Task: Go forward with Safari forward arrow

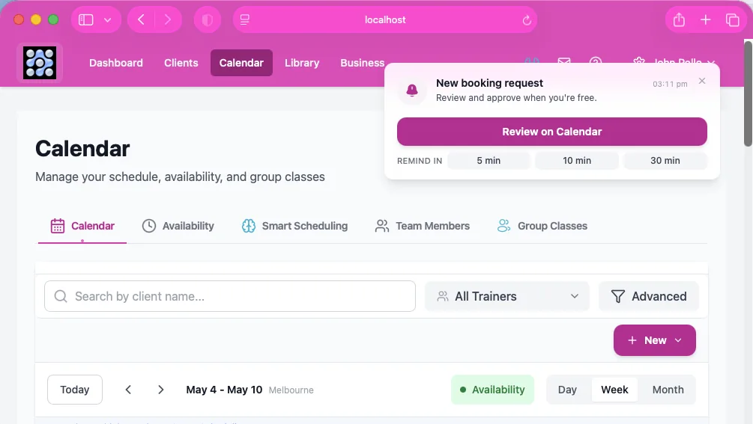Action: (x=168, y=19)
